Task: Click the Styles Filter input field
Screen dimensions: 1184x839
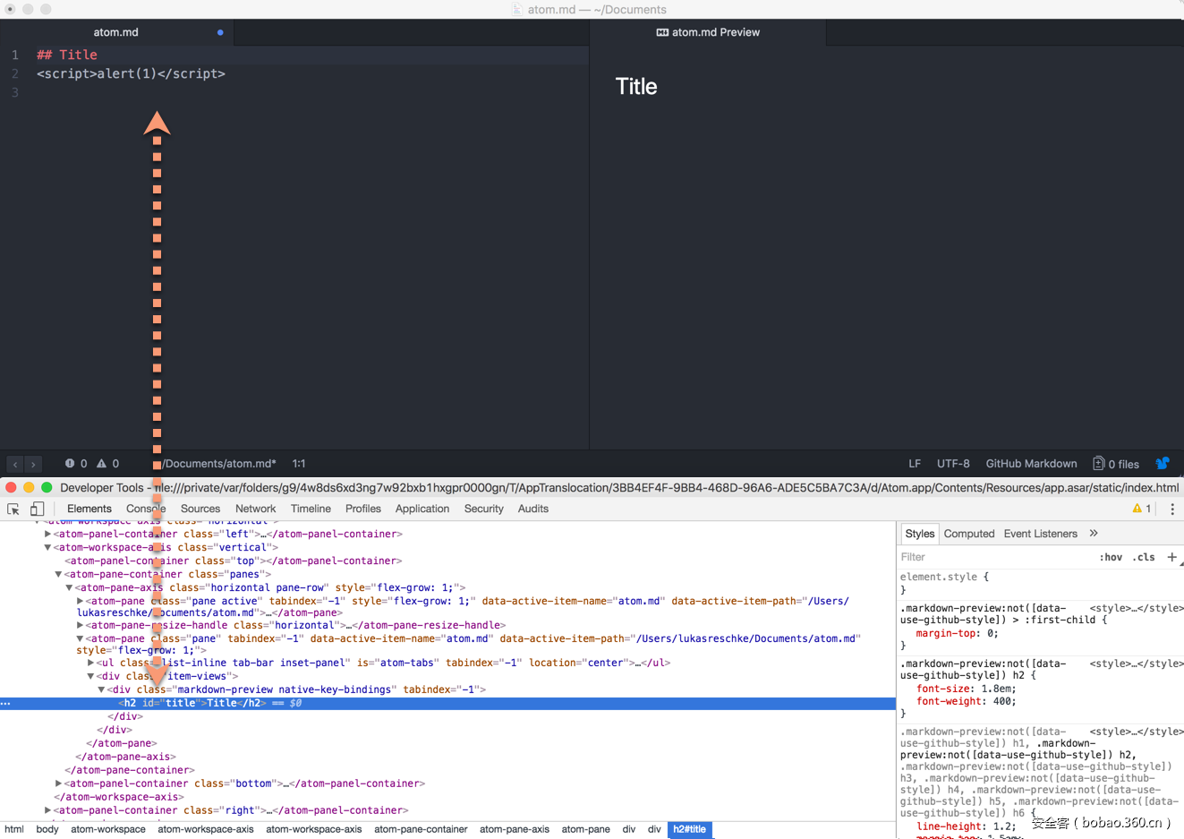Action: (x=993, y=557)
